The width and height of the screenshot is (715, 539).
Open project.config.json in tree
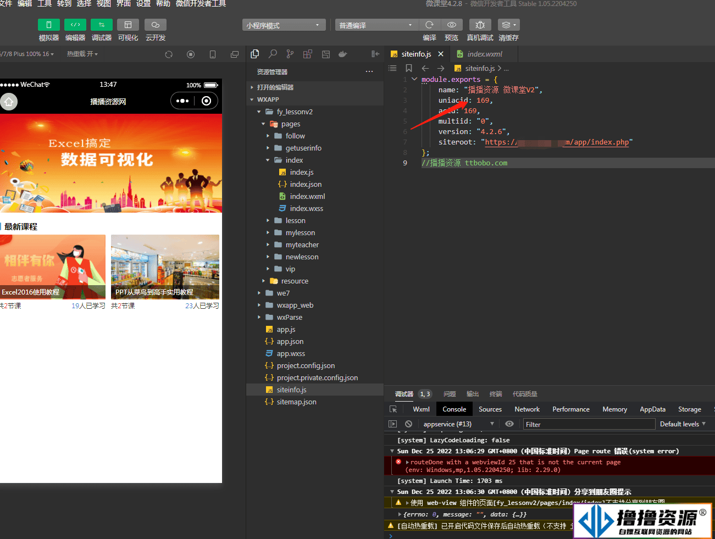point(315,365)
